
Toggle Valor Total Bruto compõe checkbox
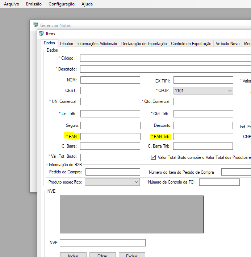(153, 157)
